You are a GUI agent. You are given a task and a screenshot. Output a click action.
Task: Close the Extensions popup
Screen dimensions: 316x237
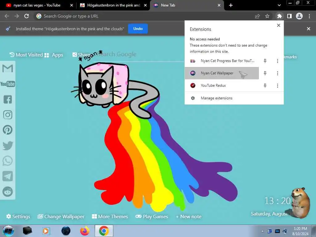(279, 25)
